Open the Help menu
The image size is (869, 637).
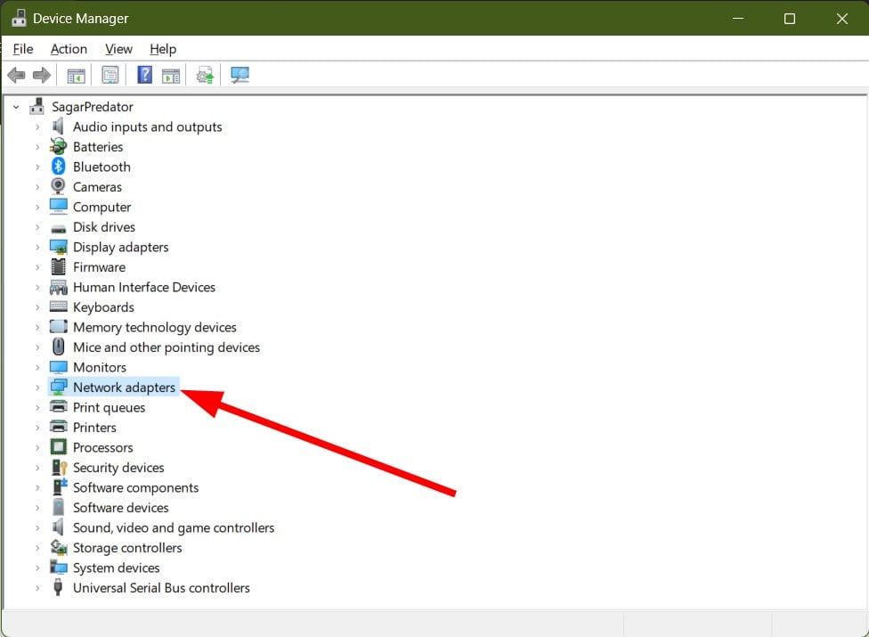pyautogui.click(x=163, y=49)
